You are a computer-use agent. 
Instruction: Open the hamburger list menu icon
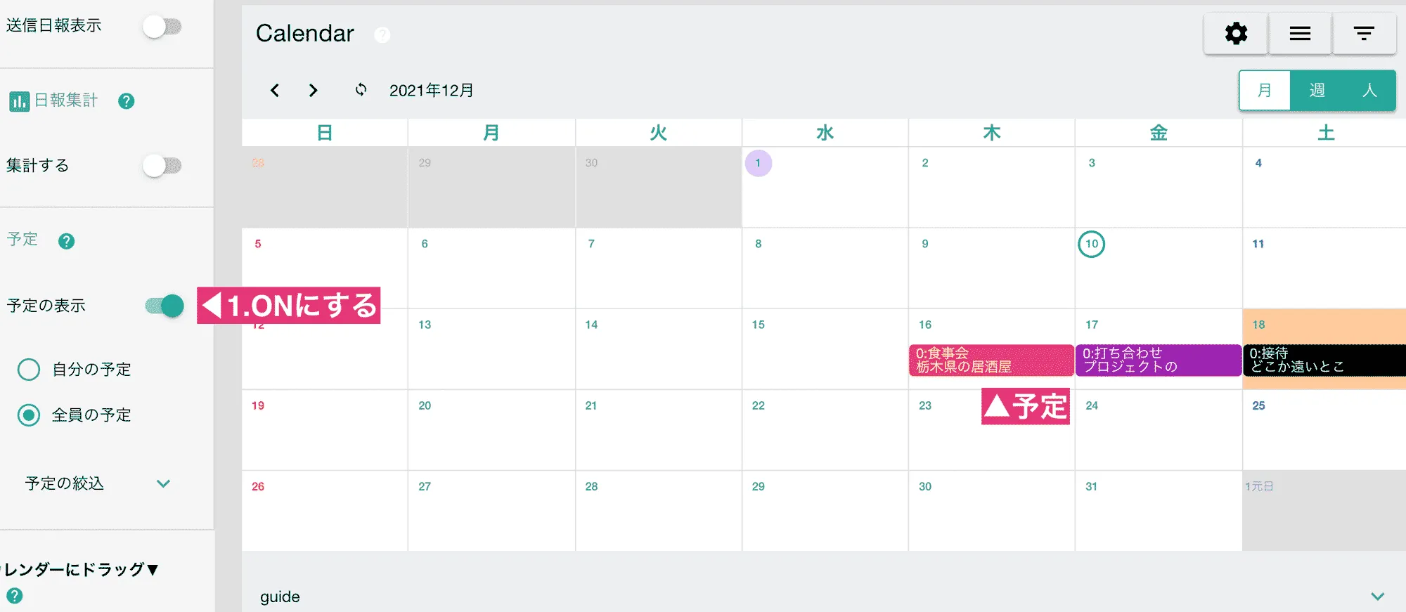coord(1300,33)
